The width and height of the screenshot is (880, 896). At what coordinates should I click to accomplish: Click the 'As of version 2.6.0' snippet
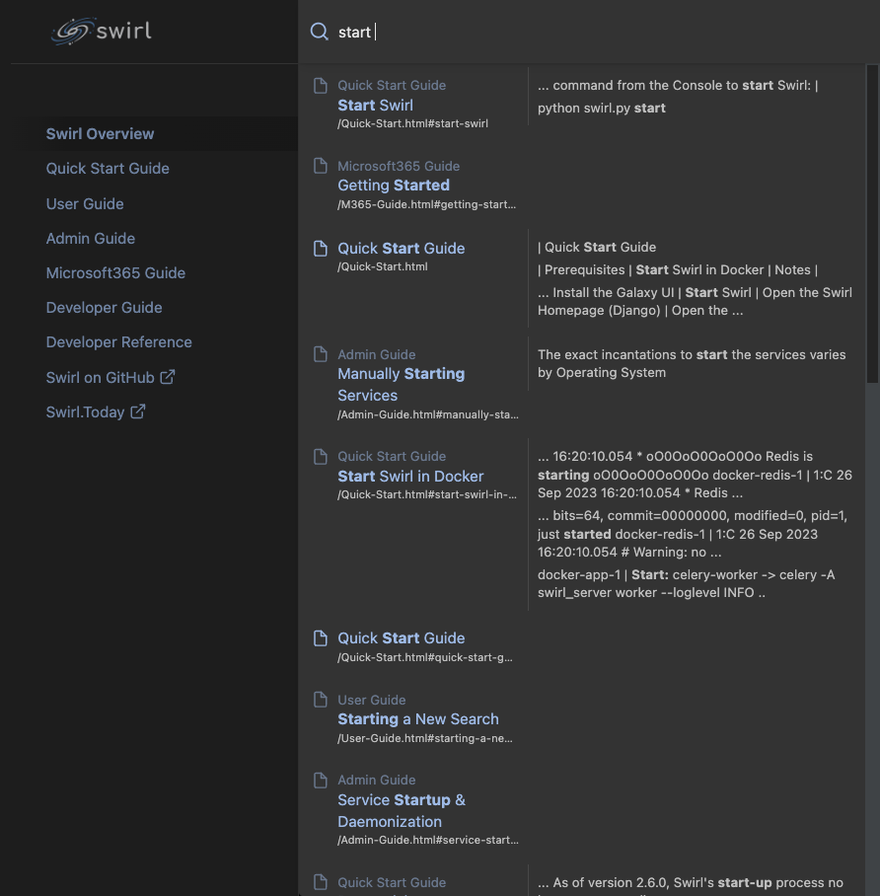691,883
